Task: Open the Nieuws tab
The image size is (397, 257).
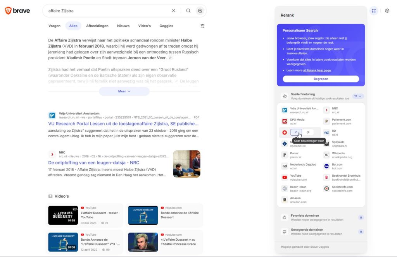Action: 123,26
